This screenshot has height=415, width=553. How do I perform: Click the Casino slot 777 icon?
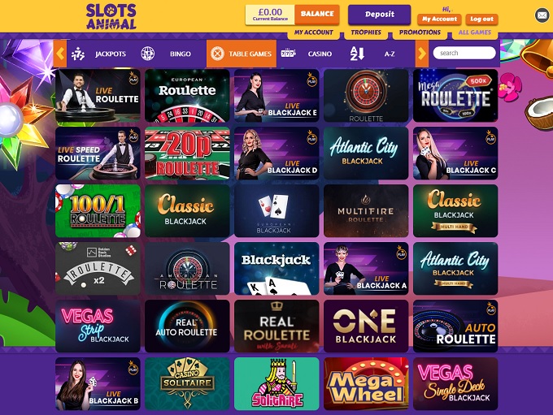(288, 54)
